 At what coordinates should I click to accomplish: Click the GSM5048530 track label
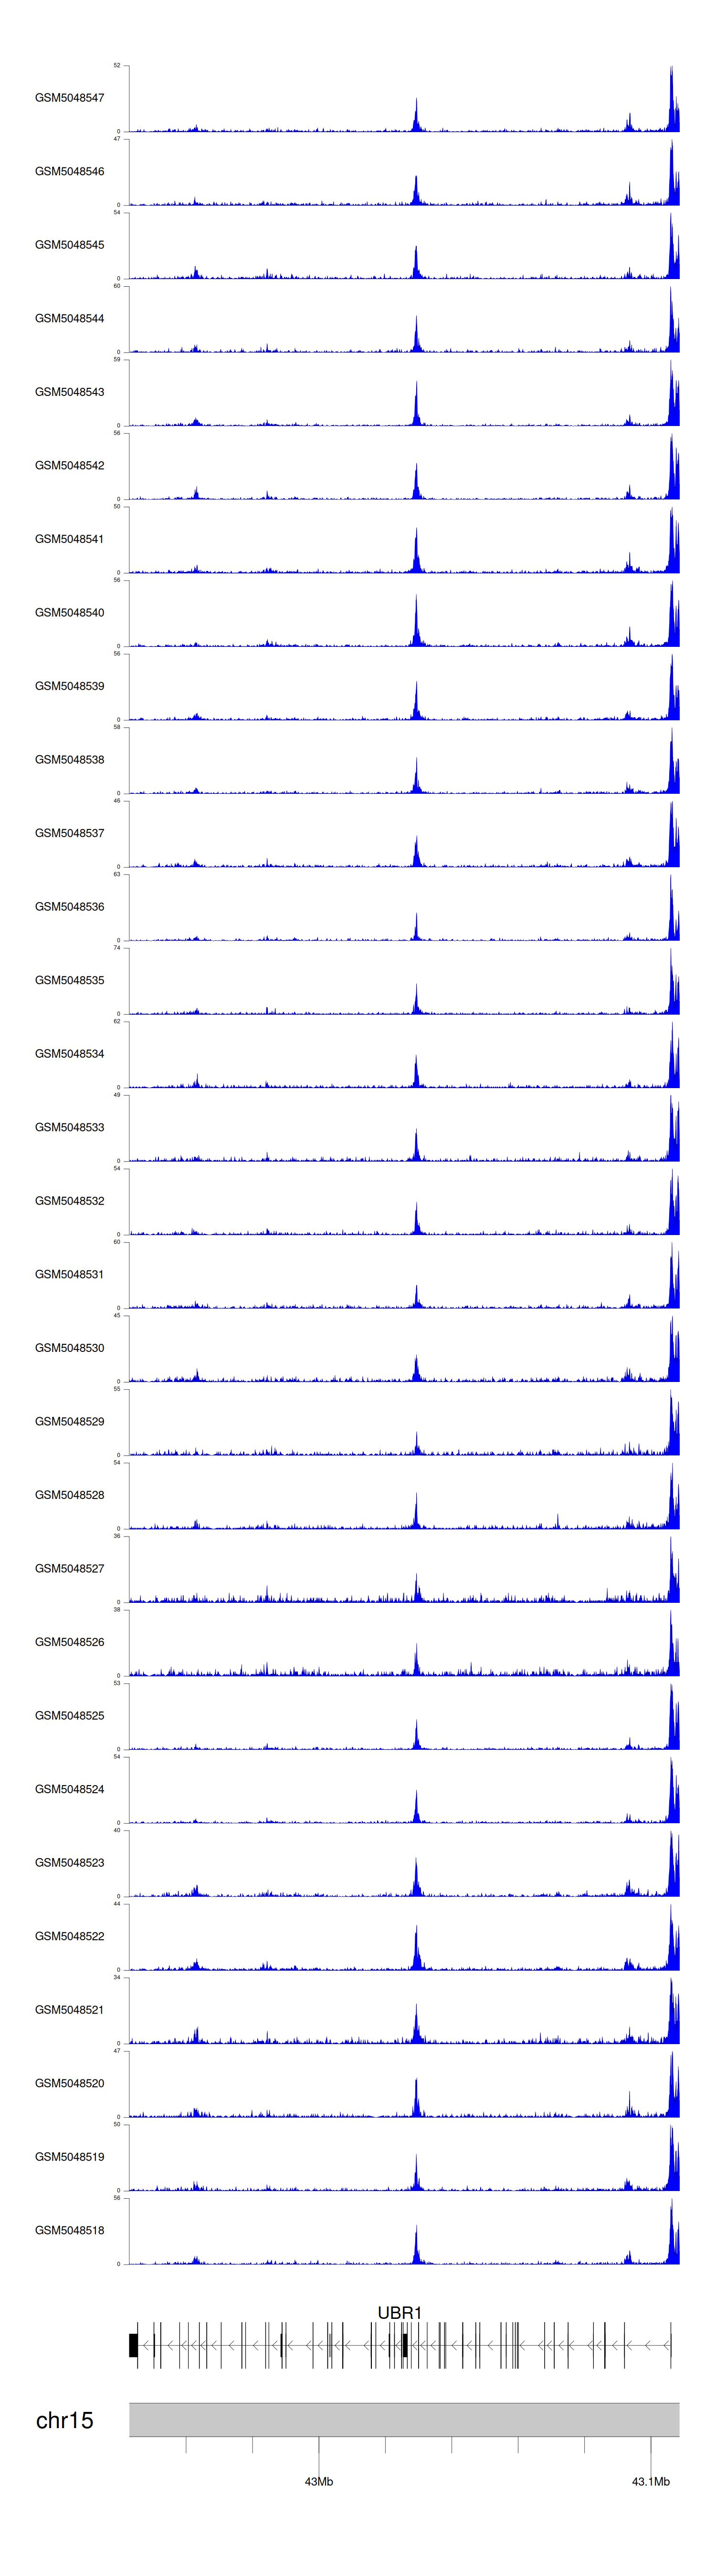[69, 1348]
